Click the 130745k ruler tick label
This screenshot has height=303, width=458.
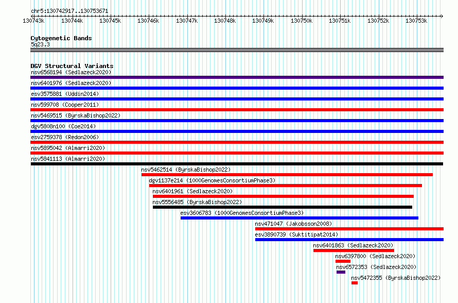(x=110, y=21)
